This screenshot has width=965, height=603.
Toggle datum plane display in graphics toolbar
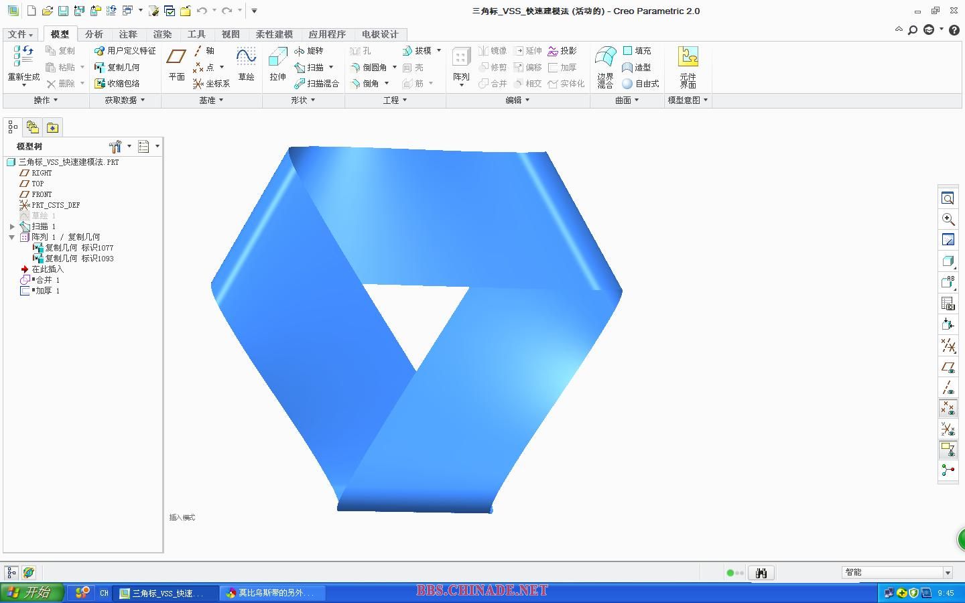[948, 366]
